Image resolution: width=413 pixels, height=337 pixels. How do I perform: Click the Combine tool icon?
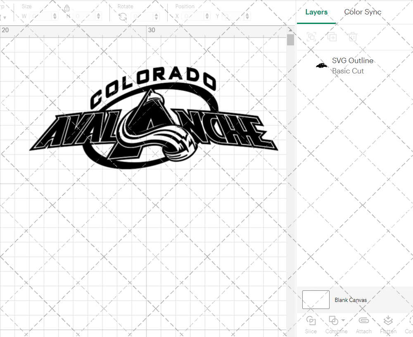click(333, 321)
